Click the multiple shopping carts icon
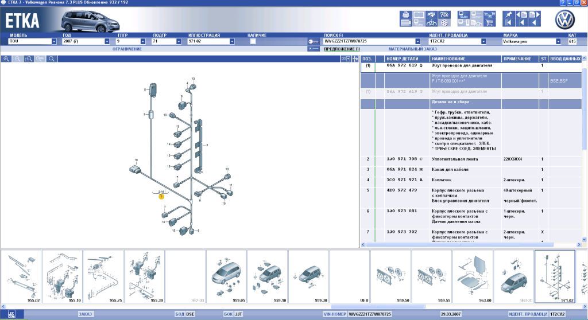Viewport: 588px width, 320px height. tap(489, 14)
